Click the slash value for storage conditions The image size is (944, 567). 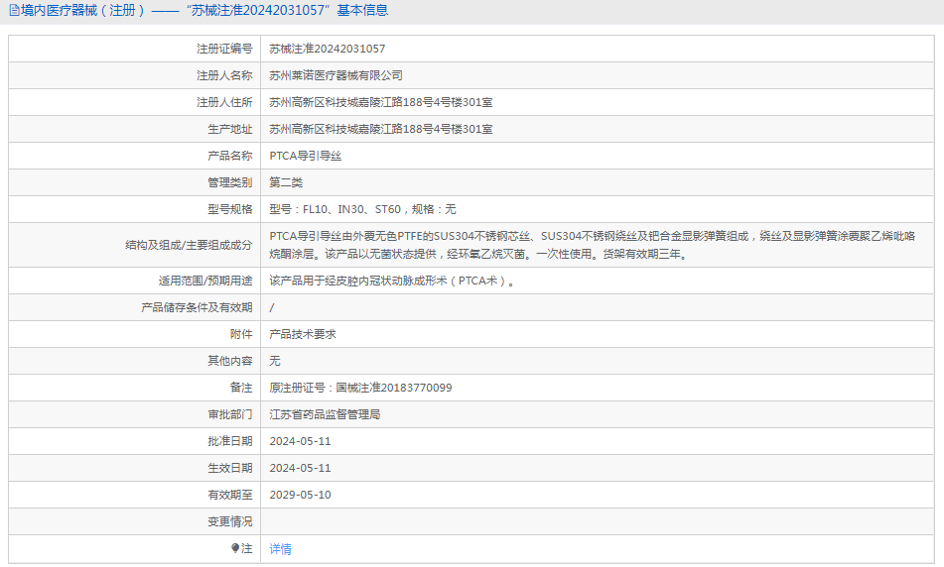coord(272,307)
